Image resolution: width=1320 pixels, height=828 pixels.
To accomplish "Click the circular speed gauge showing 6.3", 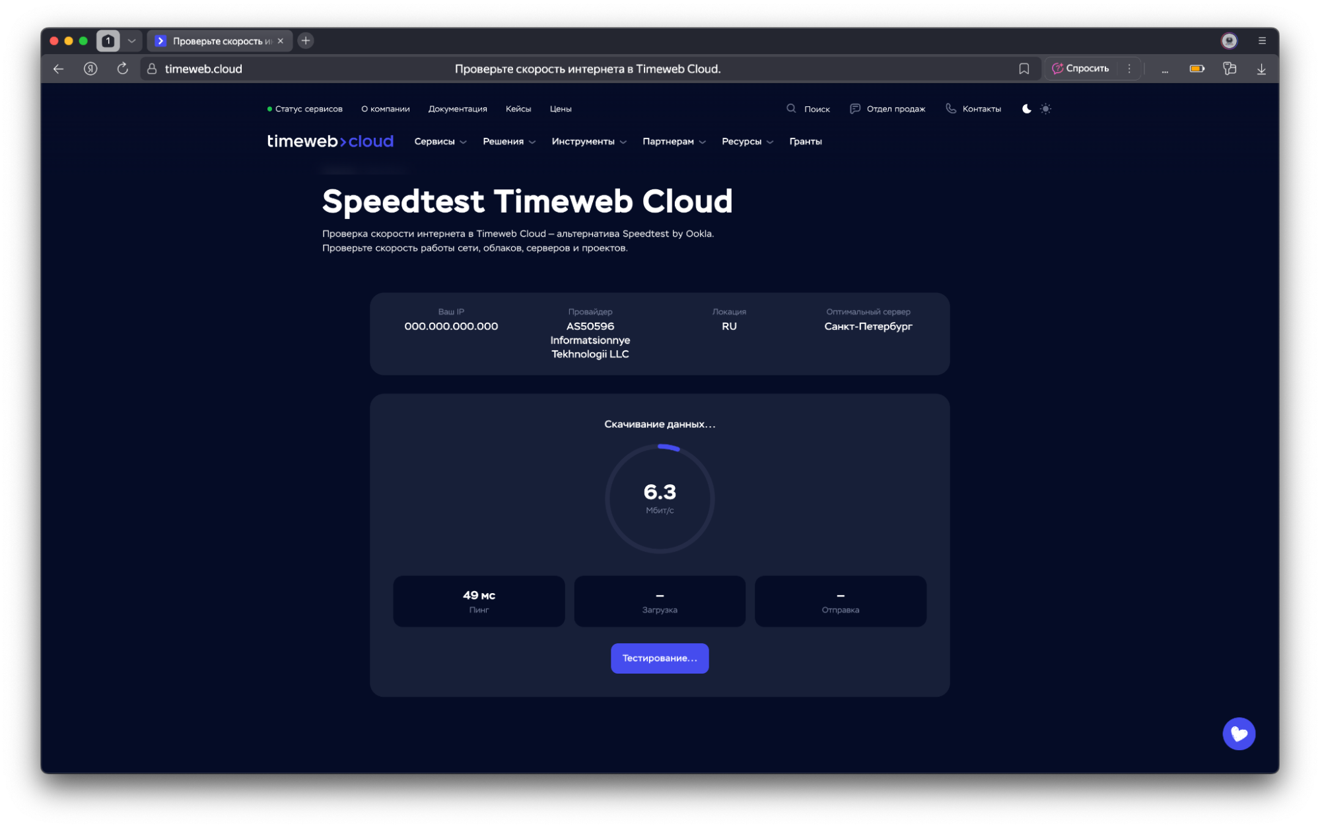I will click(x=660, y=499).
